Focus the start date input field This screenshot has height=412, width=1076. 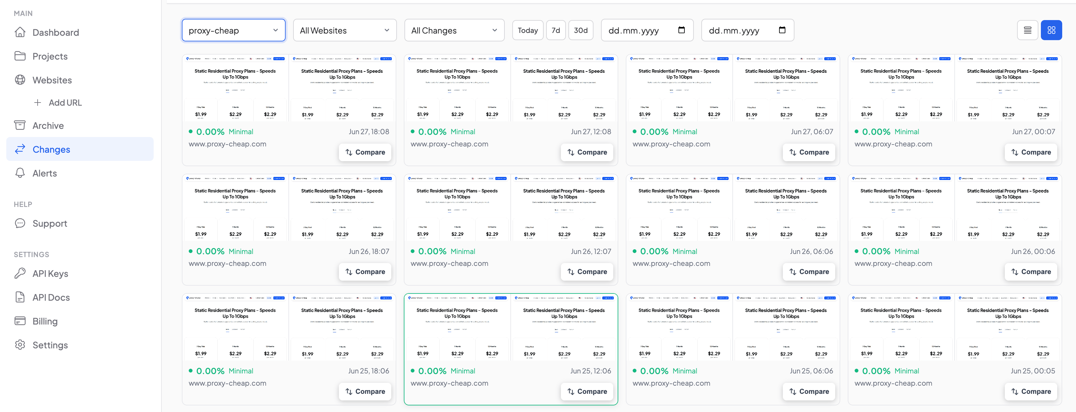647,30
